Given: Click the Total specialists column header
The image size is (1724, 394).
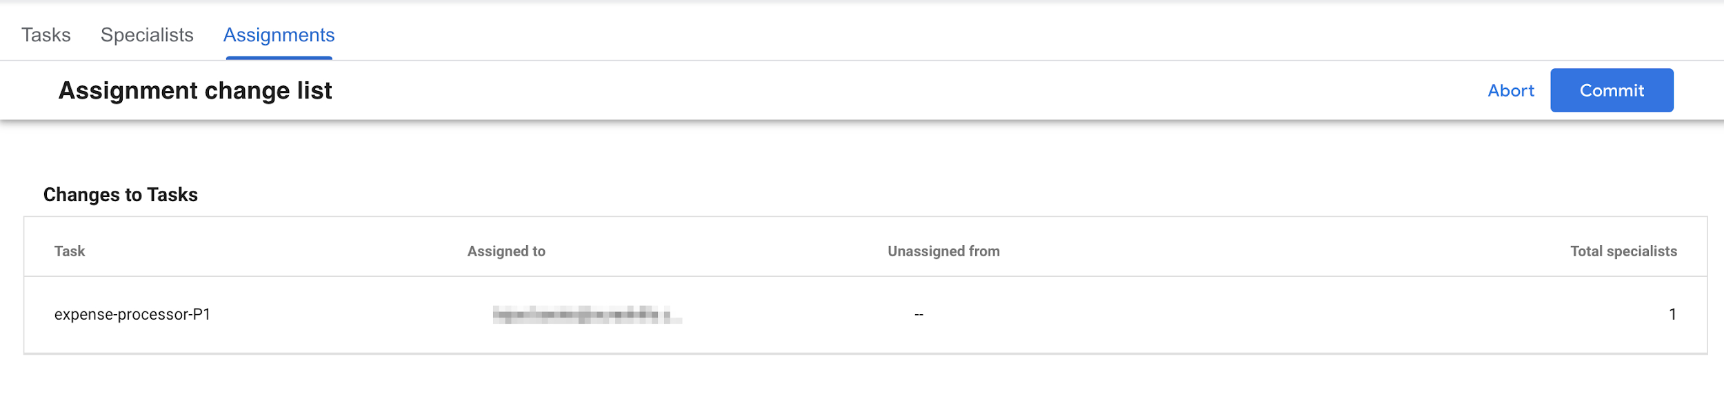Looking at the screenshot, I should [1623, 251].
